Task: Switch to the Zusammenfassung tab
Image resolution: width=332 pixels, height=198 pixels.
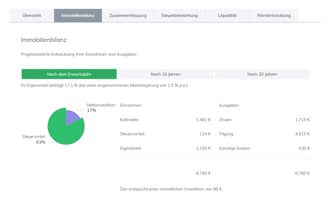Action: 128,16
